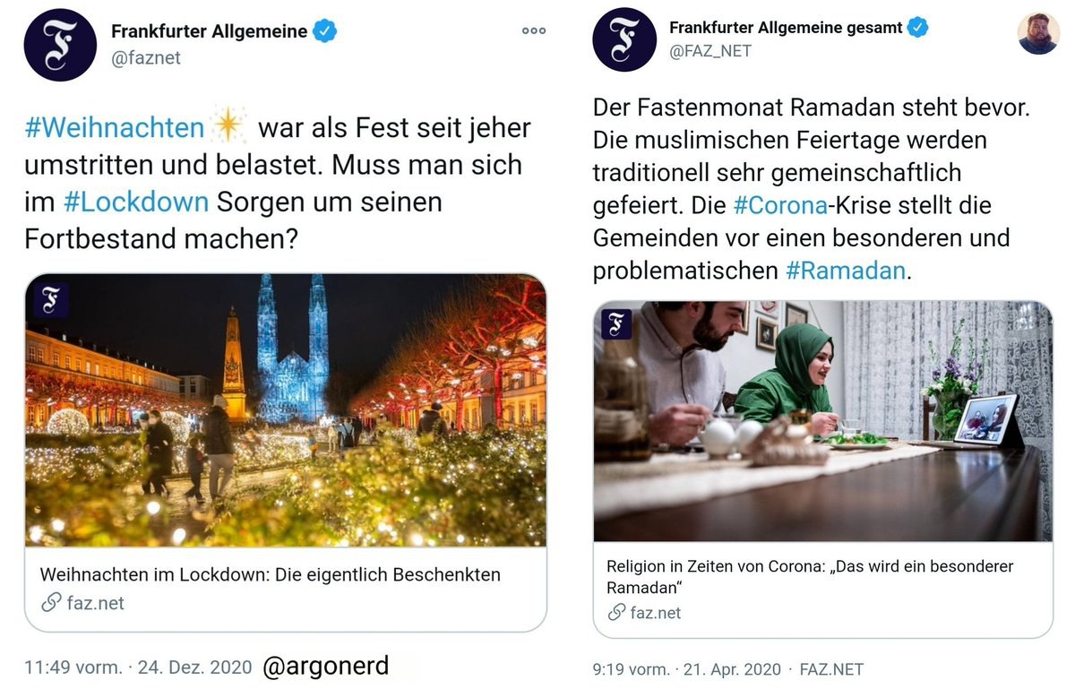Open the #Lockdown hashtag
The width and height of the screenshot is (1075, 689).
(x=135, y=202)
